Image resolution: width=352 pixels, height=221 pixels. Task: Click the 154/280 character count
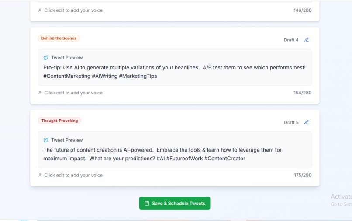(302, 93)
